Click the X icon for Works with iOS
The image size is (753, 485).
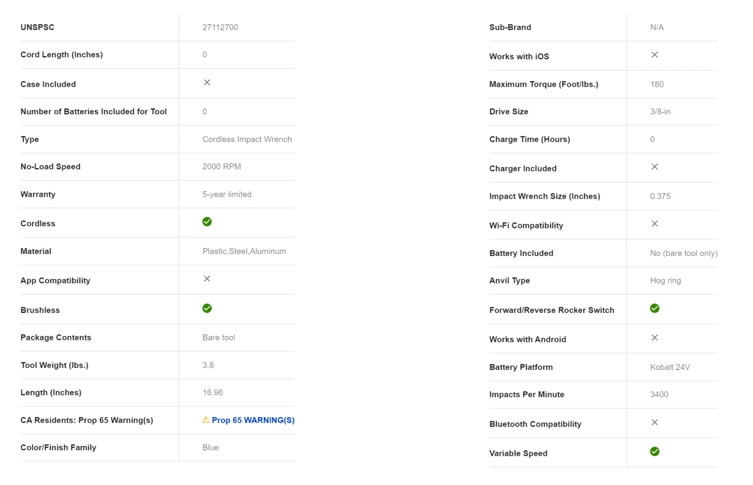(655, 55)
